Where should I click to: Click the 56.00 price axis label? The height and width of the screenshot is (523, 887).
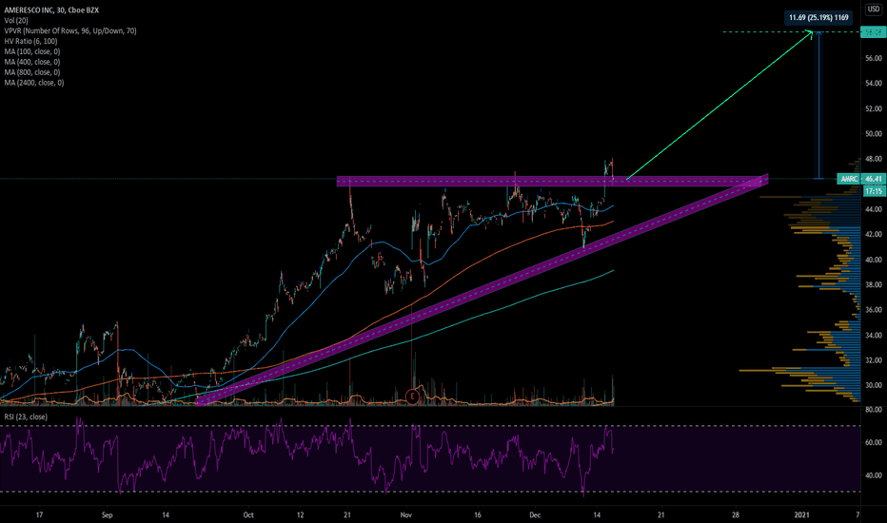pyautogui.click(x=874, y=58)
